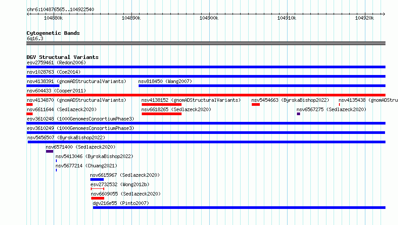This screenshot has width=398, height=225.
Task: Open the nsv5413046 (ByrskaBishop2022) label
Action: coord(94,156)
